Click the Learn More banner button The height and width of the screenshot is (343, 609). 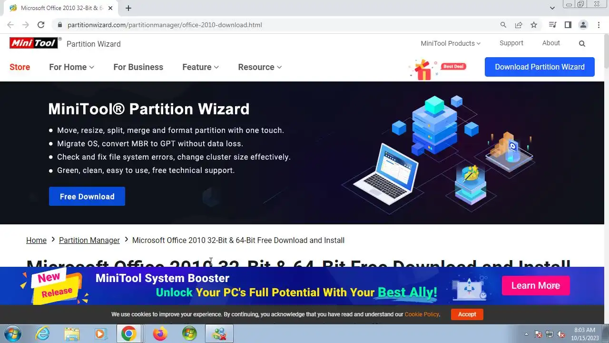(x=536, y=285)
